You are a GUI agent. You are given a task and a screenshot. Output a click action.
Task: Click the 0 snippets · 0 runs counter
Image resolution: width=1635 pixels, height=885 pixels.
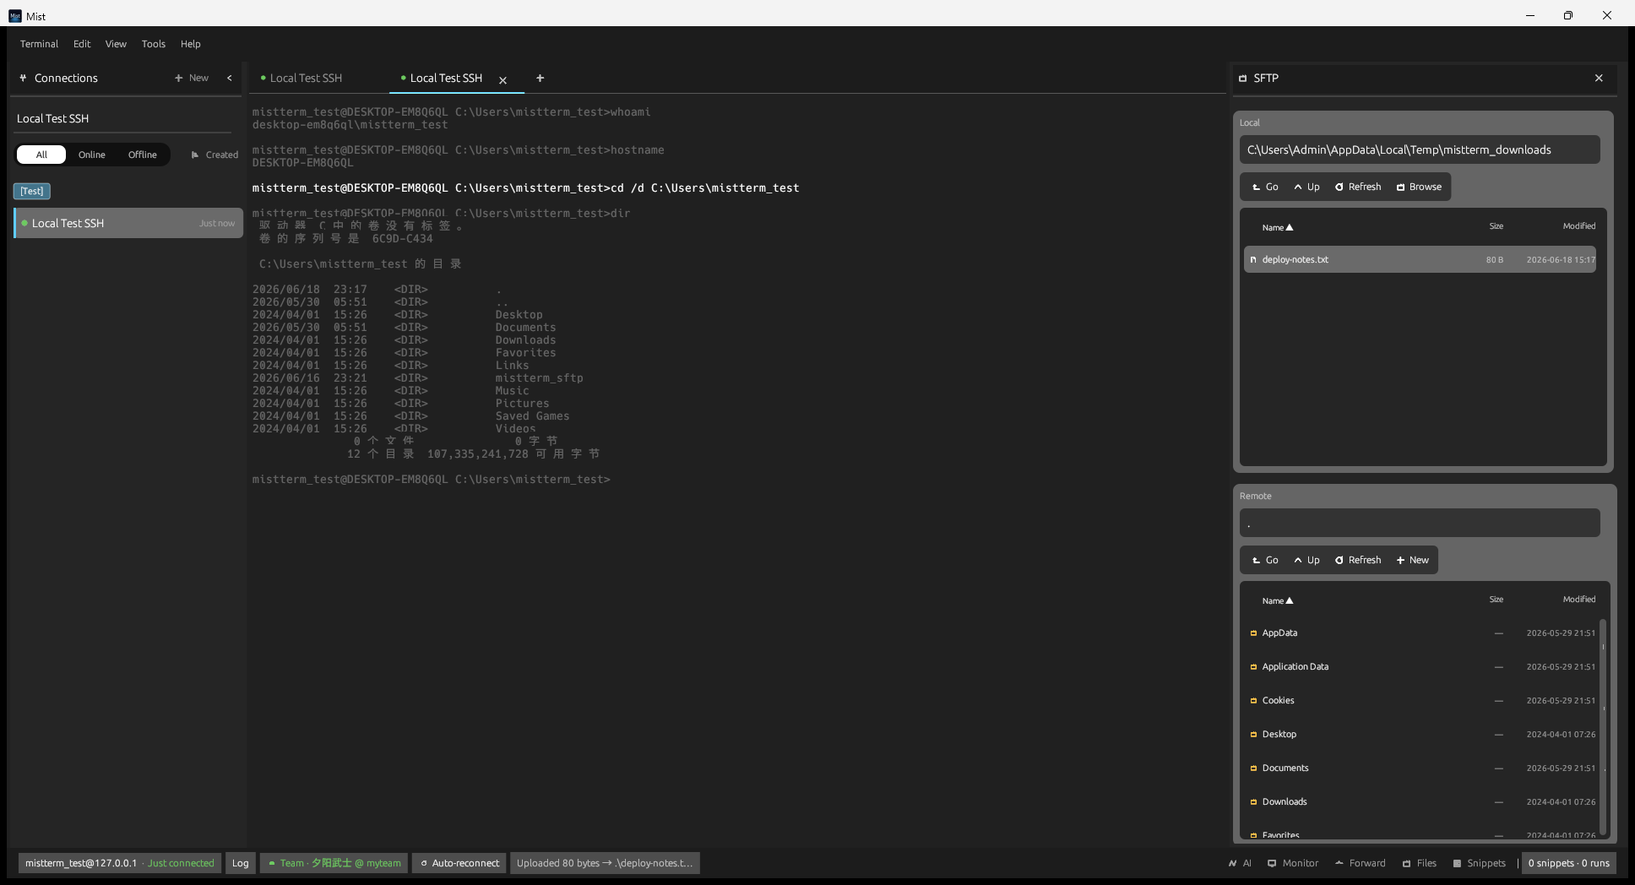point(1568,863)
